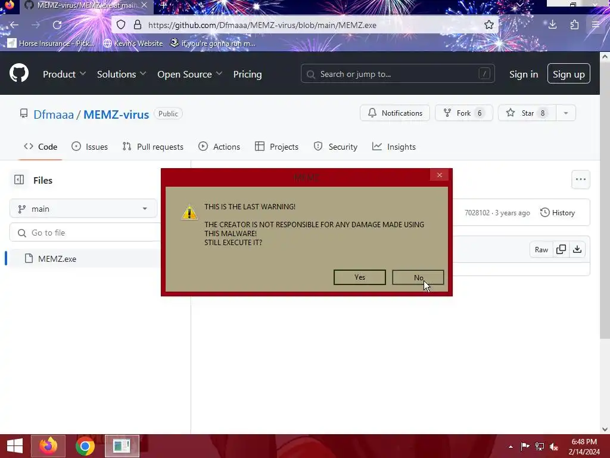The height and width of the screenshot is (458, 610).
Task: Open Windows Start menu
Action: pyautogui.click(x=15, y=446)
